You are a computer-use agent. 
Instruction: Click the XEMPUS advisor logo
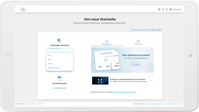pos(24,9)
